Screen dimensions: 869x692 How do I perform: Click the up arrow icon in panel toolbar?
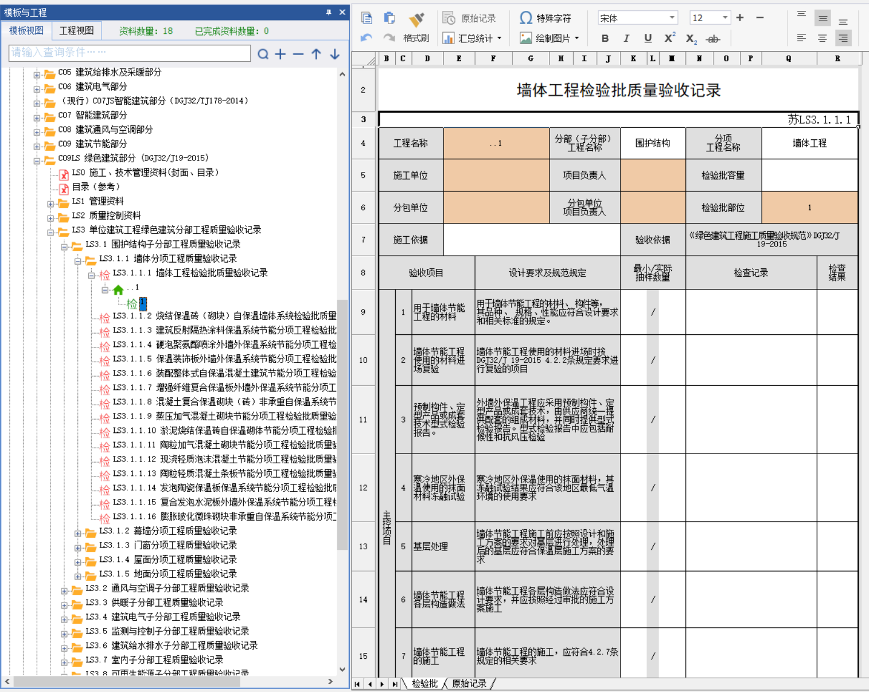pos(317,54)
